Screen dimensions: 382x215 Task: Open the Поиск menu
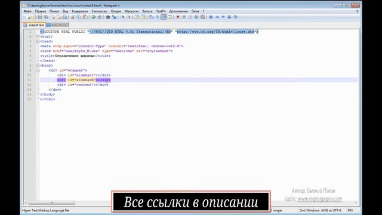click(54, 11)
